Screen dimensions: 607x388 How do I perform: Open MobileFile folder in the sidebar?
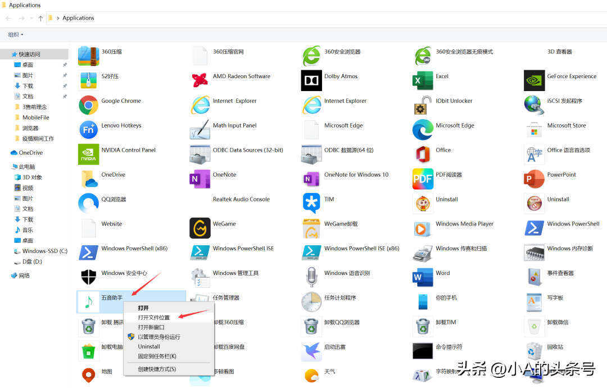coord(35,118)
